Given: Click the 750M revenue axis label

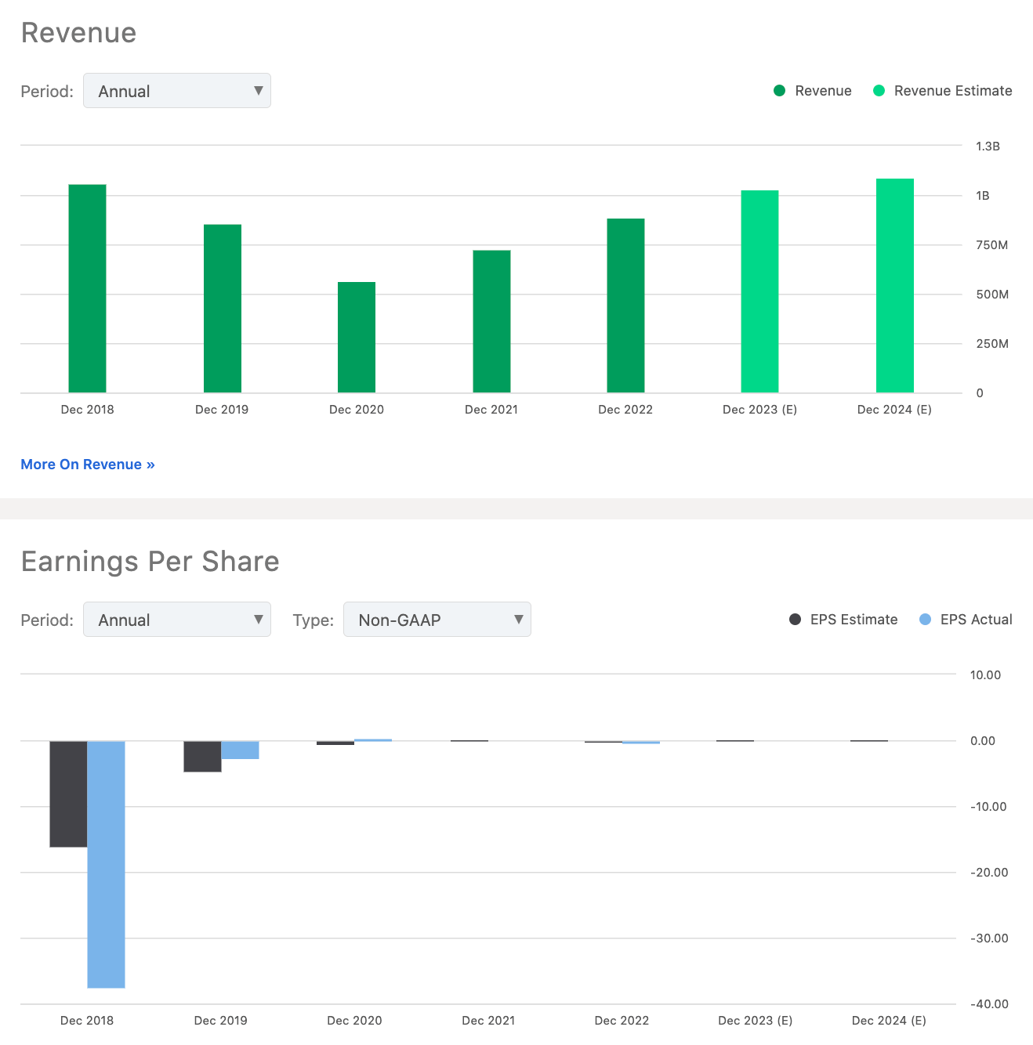Looking at the screenshot, I should pos(991,245).
